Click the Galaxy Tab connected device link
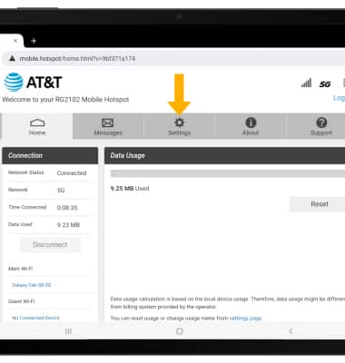 32,285
